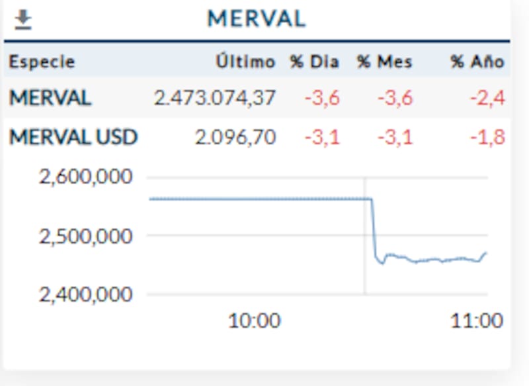Click the 2,600,000 y-axis label
This screenshot has width=529, height=386.
click(x=86, y=177)
